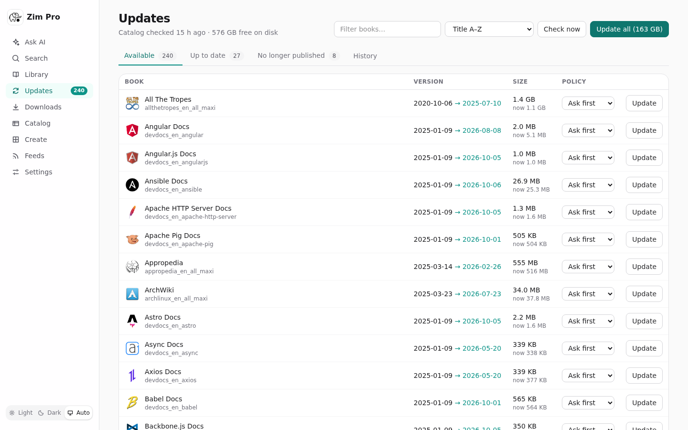Open the Library book icon

pyautogui.click(x=16, y=75)
